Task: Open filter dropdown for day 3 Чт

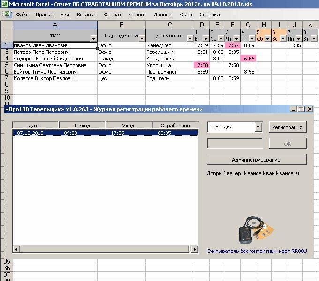Action: click(236, 38)
